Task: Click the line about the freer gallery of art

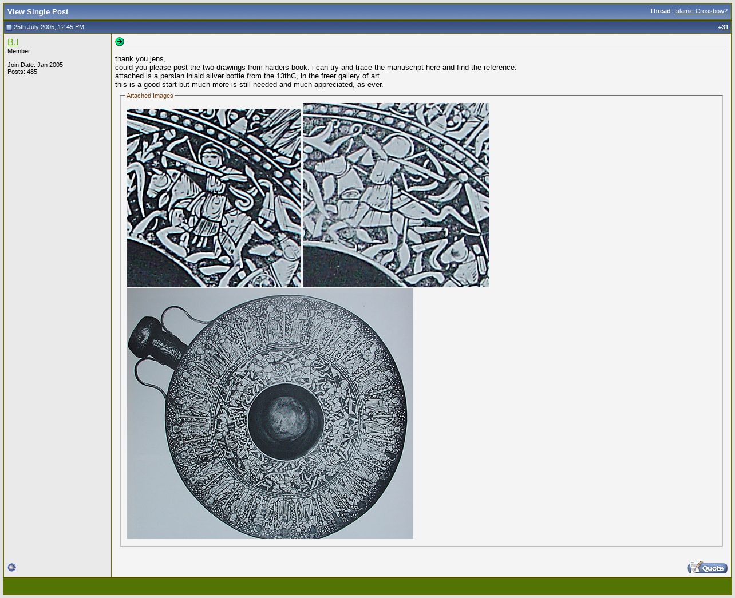Action: point(248,76)
